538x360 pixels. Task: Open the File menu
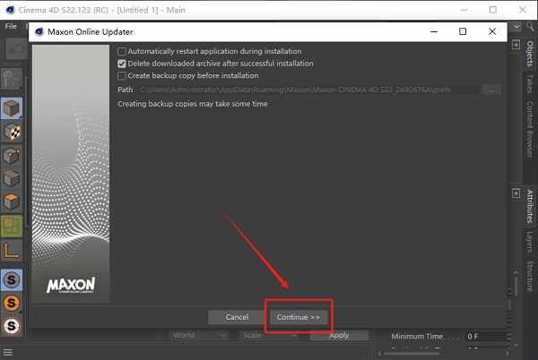click(x=12, y=26)
